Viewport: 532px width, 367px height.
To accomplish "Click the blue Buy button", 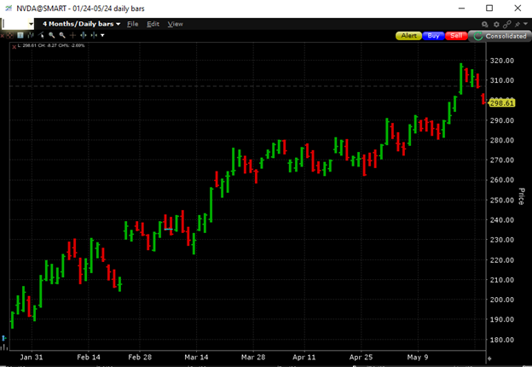I will [434, 36].
